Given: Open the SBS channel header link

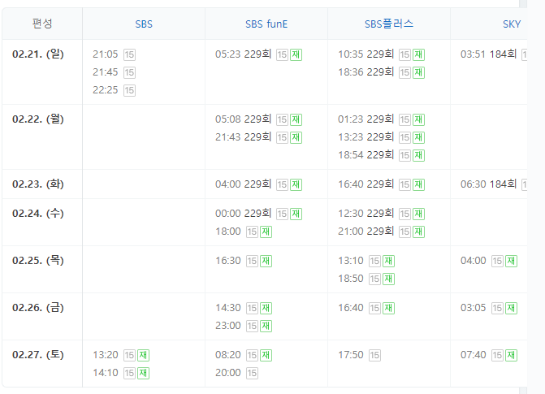Looking at the screenshot, I should point(144,24).
